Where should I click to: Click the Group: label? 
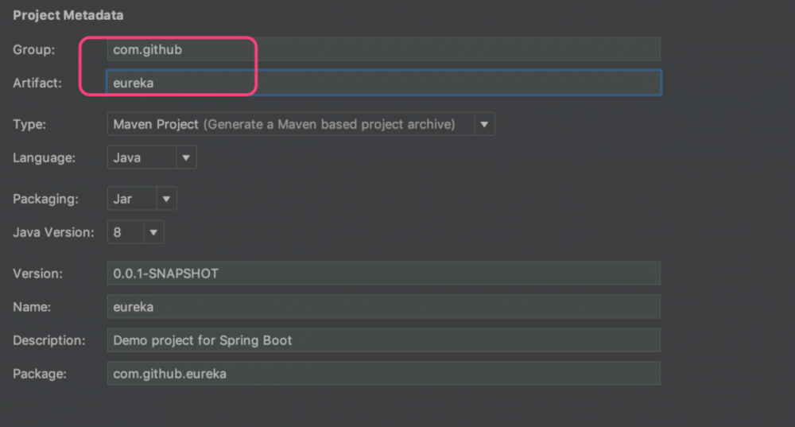tap(33, 49)
